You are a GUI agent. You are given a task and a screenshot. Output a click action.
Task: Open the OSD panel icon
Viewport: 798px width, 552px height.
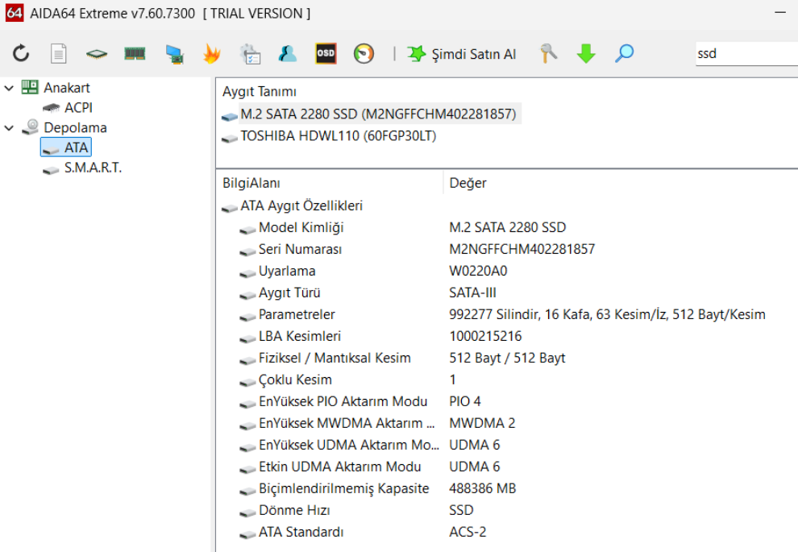(326, 53)
